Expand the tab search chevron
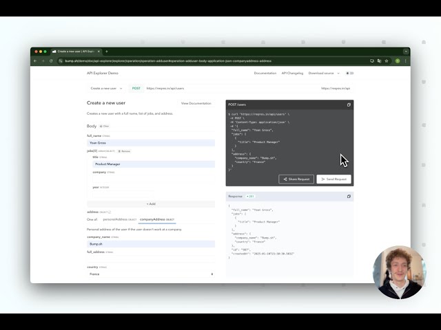Viewport: 441px width, 330px height. coord(406,52)
